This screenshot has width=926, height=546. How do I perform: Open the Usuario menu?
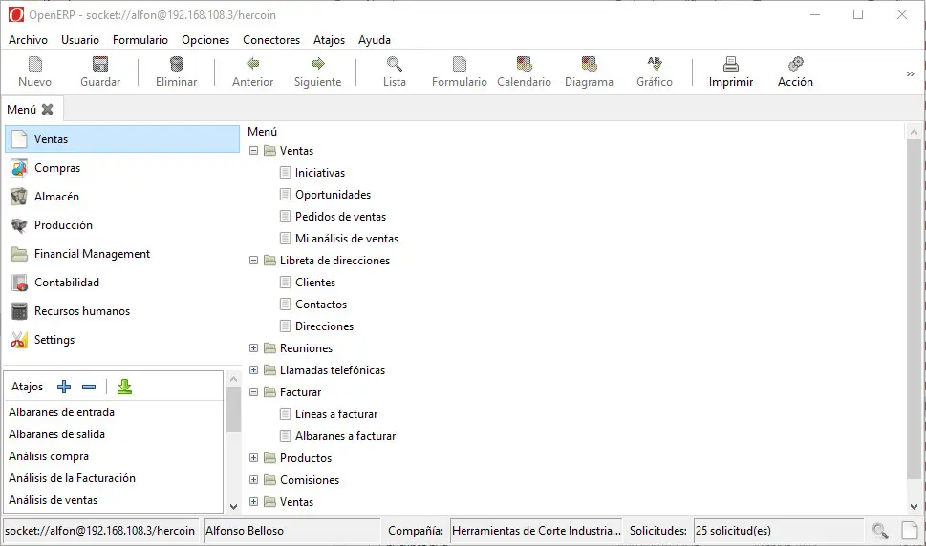(x=79, y=39)
